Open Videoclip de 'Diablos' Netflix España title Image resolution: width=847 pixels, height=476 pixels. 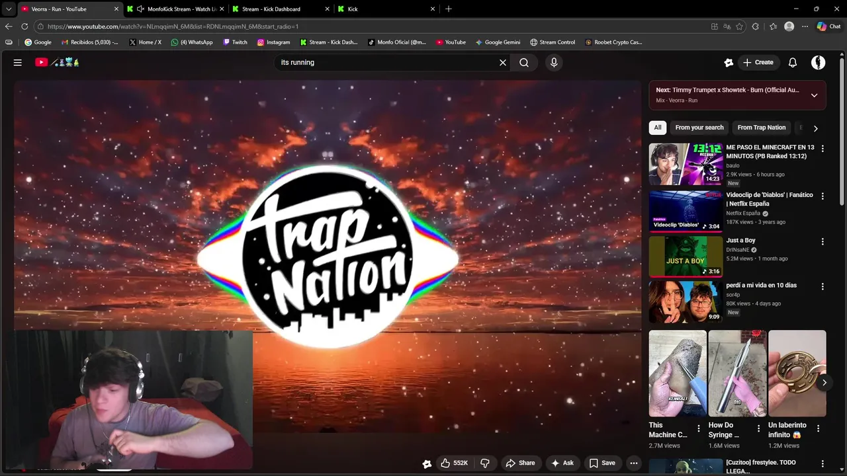tap(770, 200)
